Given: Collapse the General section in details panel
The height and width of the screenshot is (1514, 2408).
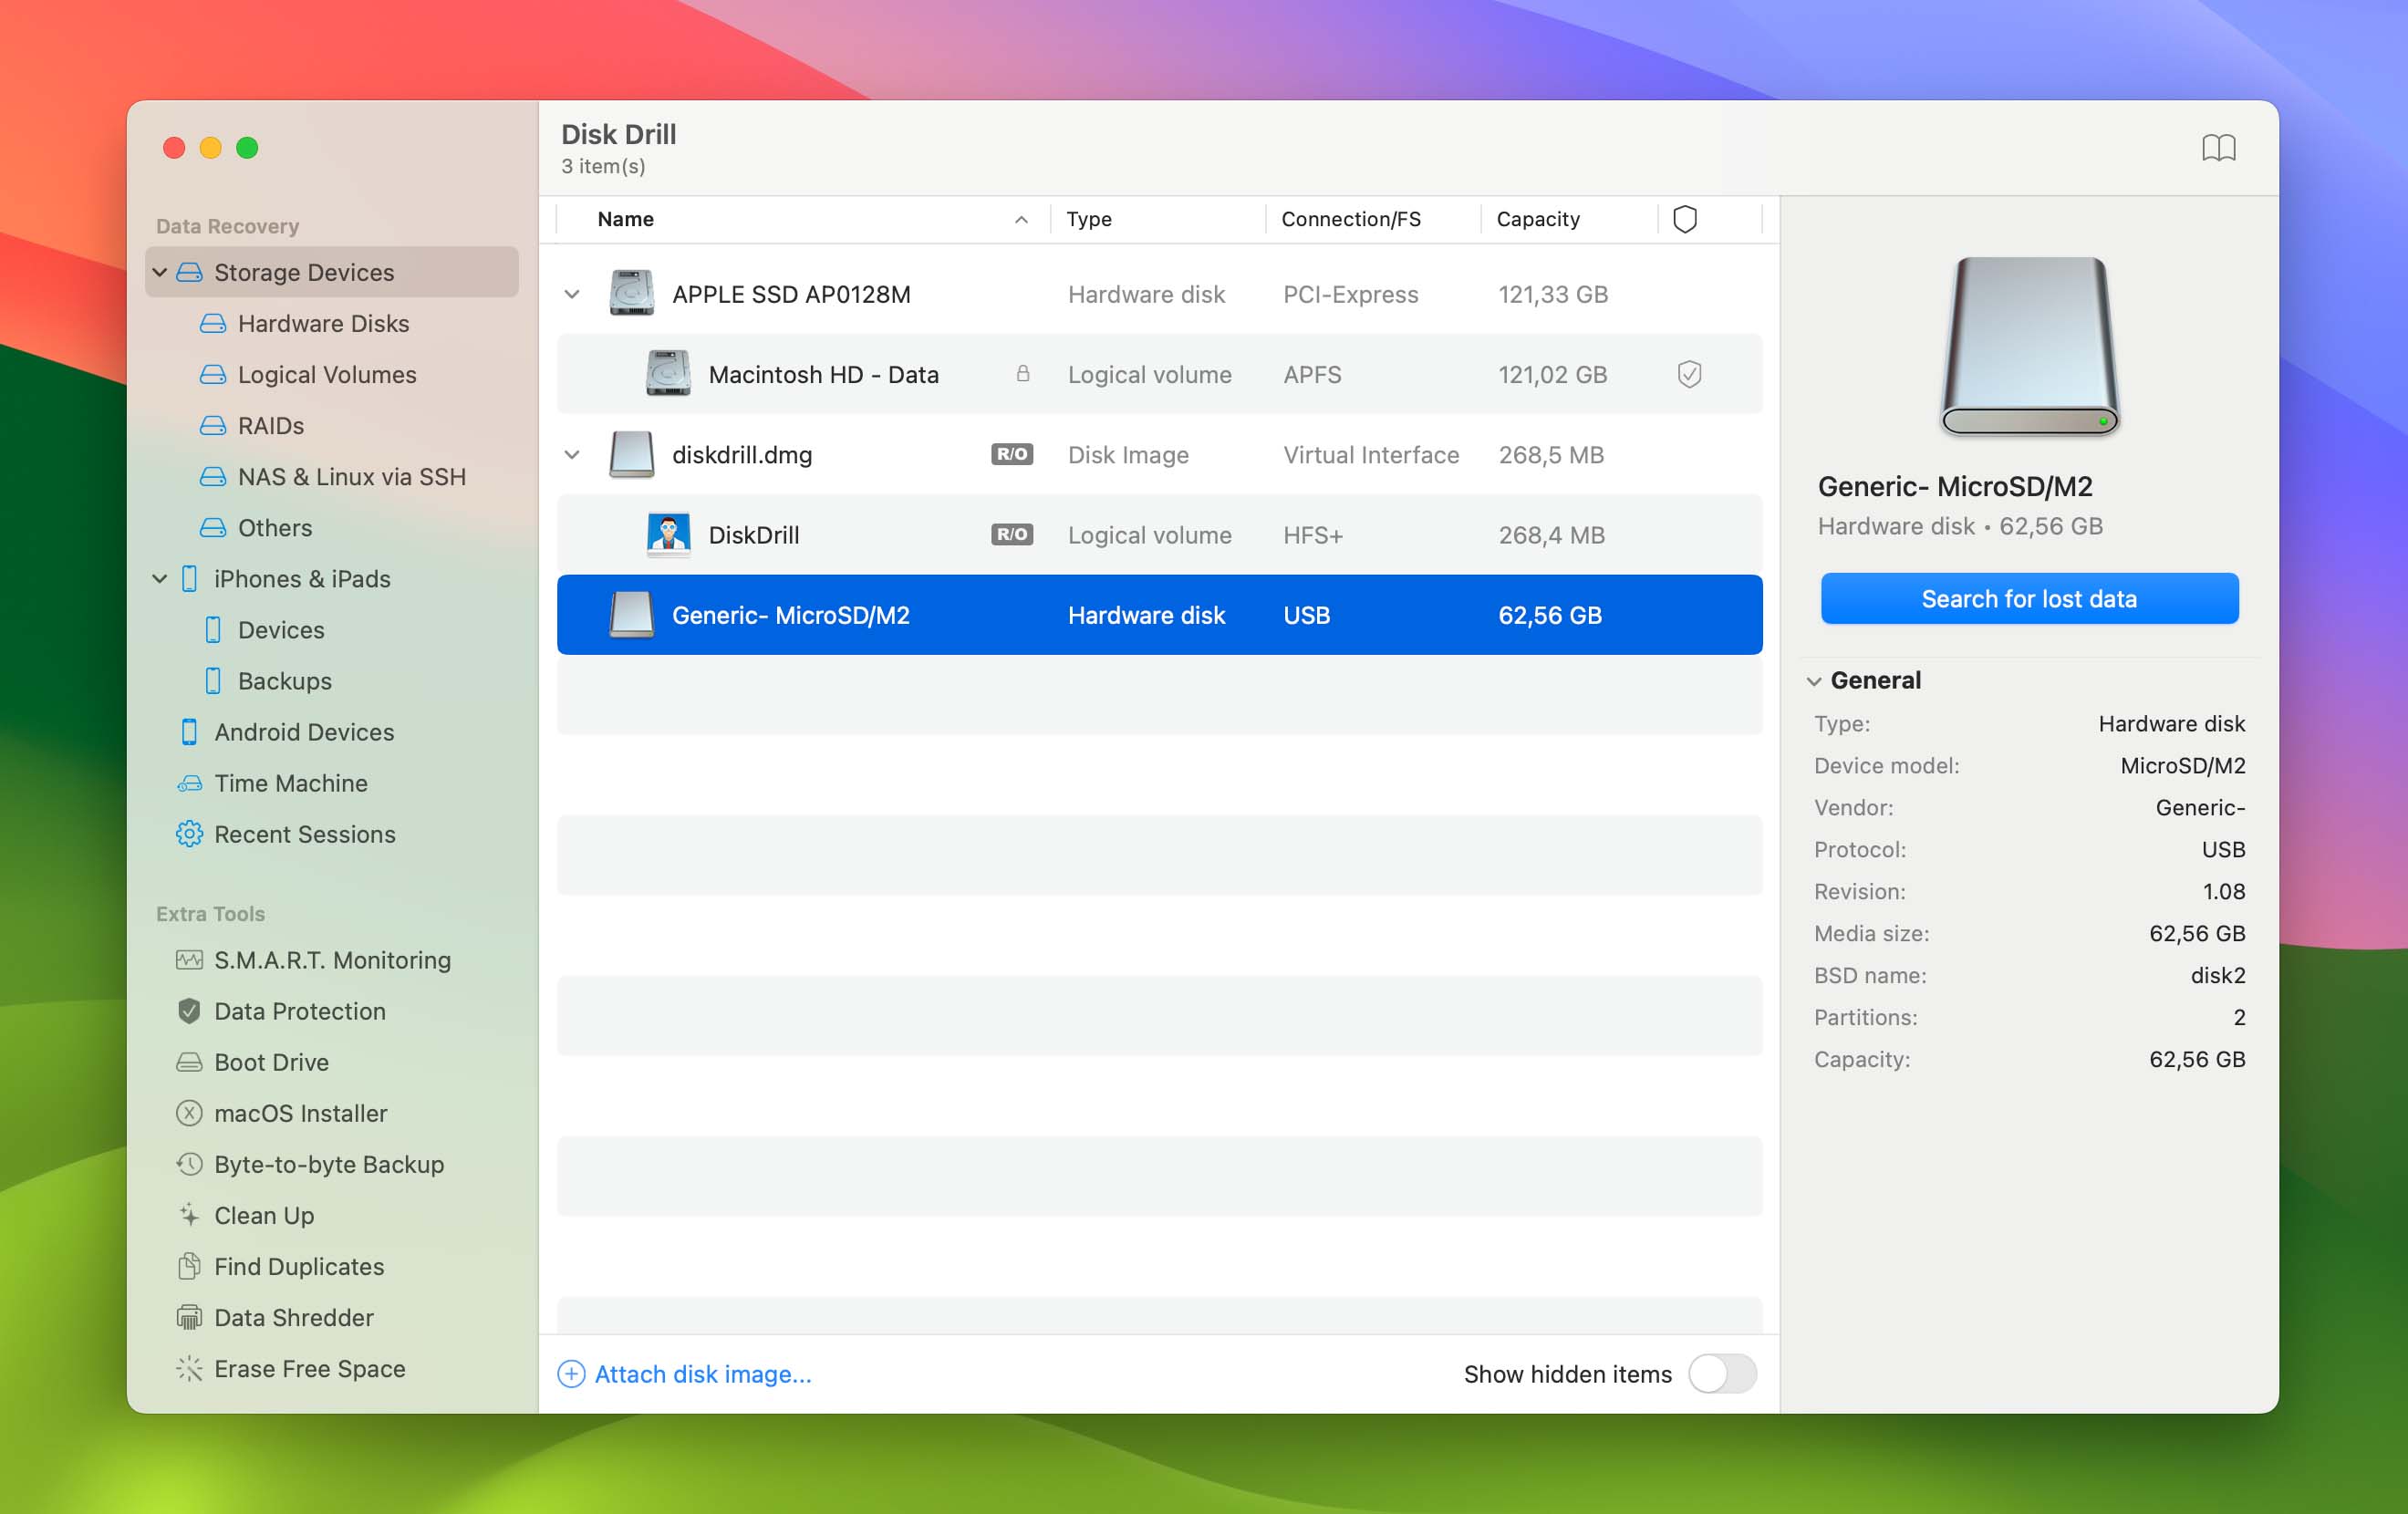Looking at the screenshot, I should click(1814, 681).
